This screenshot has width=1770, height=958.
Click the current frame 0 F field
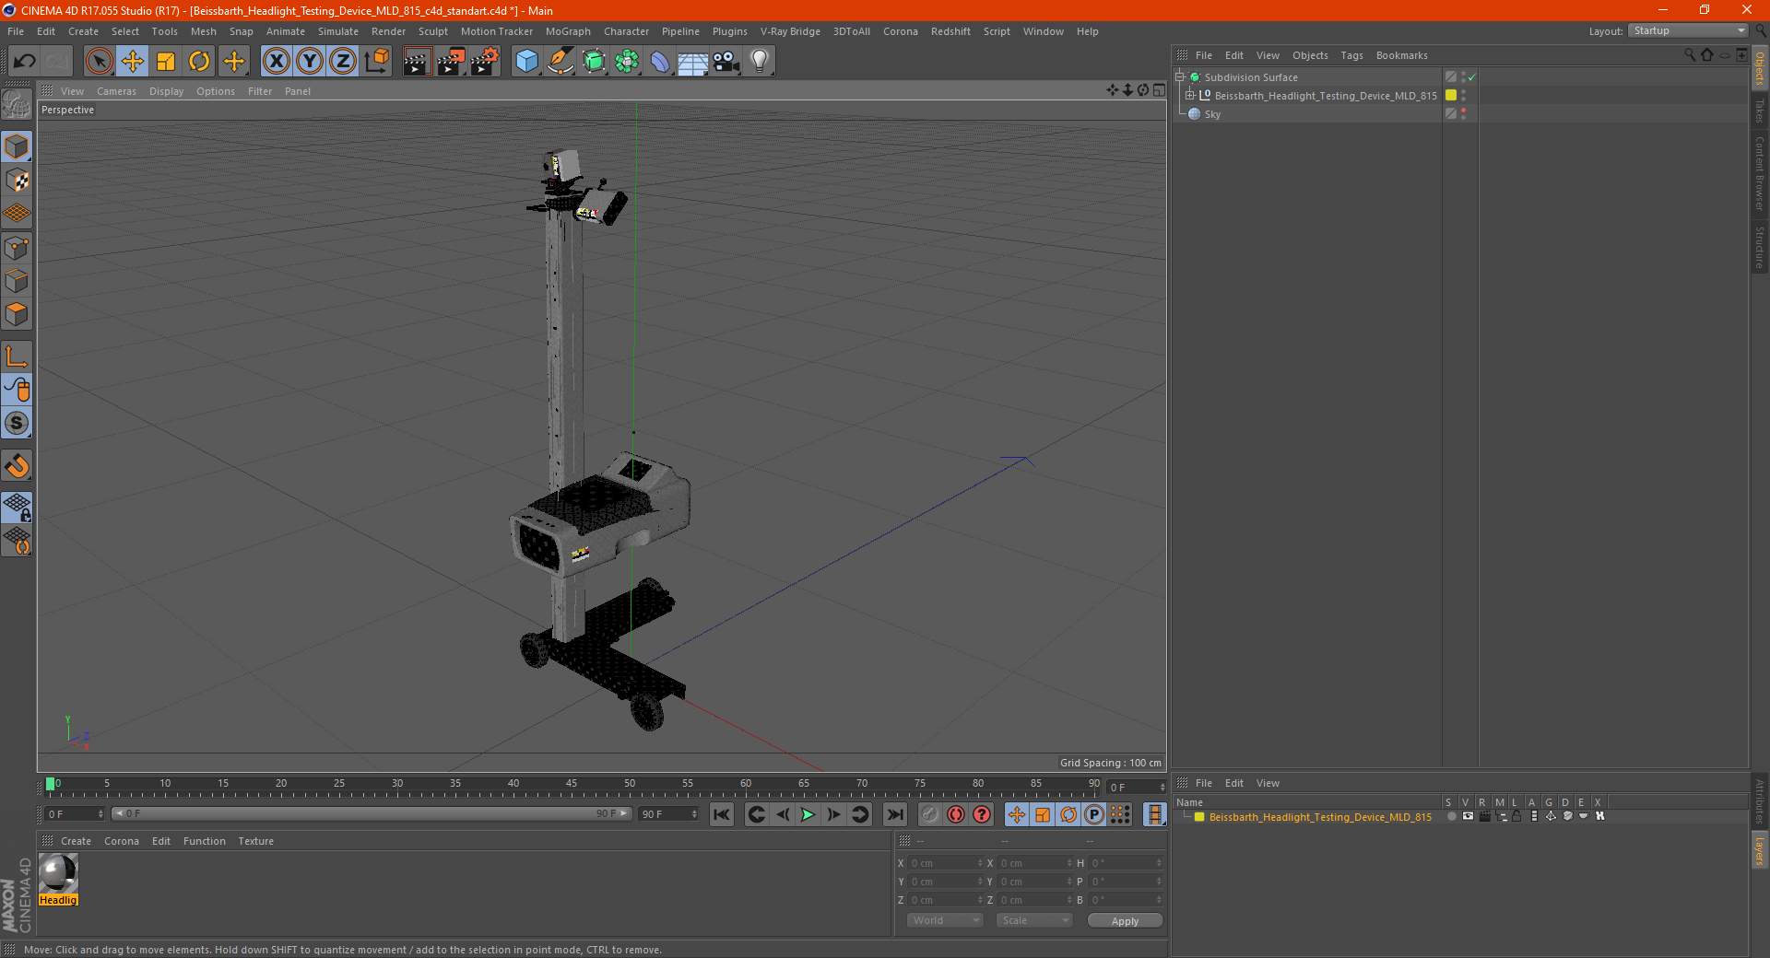[75, 814]
